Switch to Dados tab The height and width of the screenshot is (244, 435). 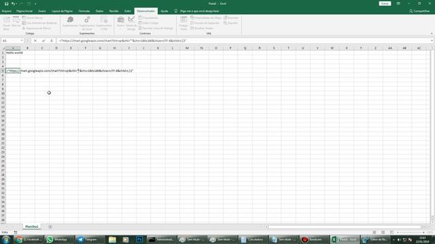[100, 11]
